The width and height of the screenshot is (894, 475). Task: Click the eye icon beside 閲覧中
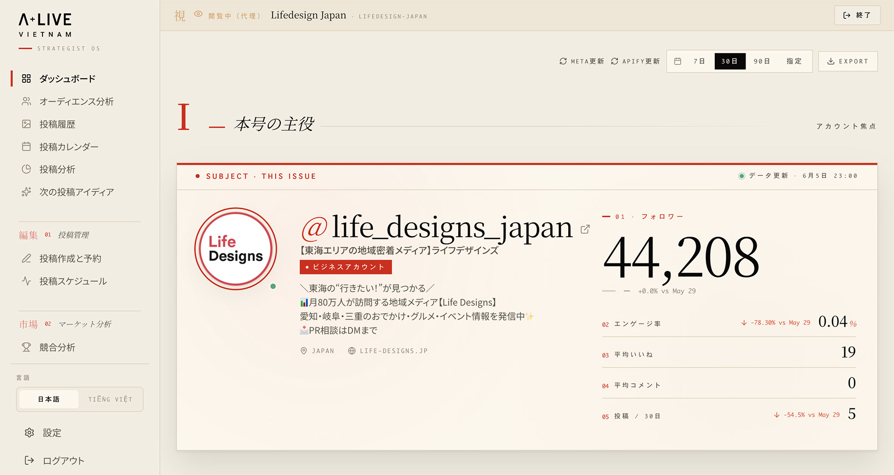click(x=198, y=14)
